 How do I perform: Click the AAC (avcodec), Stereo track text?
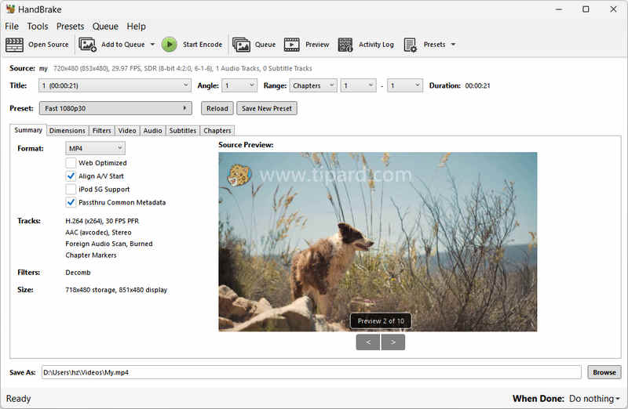tap(98, 232)
